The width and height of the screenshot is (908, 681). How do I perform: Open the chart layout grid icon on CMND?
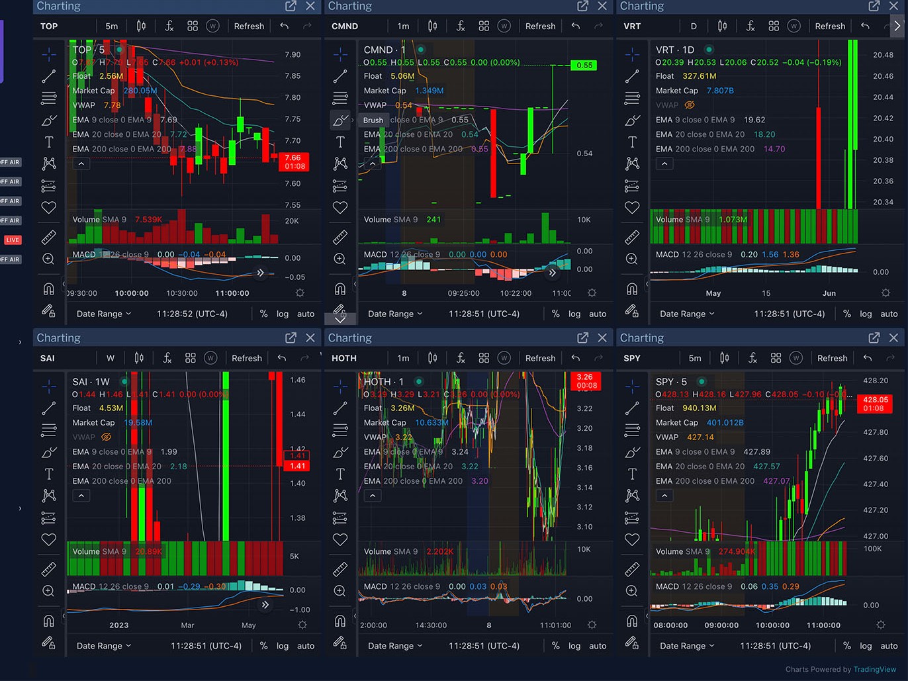coord(484,26)
